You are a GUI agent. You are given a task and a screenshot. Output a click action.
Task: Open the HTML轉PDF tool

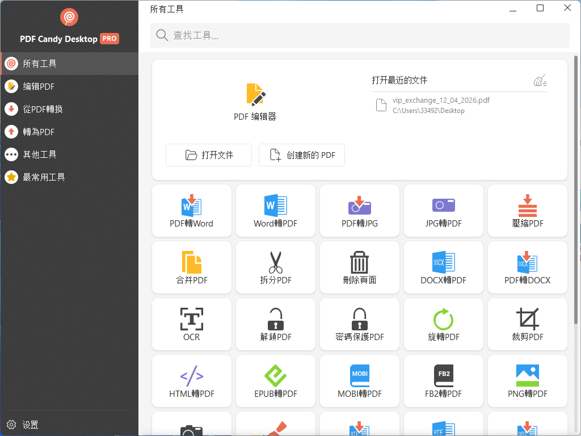coord(192,381)
